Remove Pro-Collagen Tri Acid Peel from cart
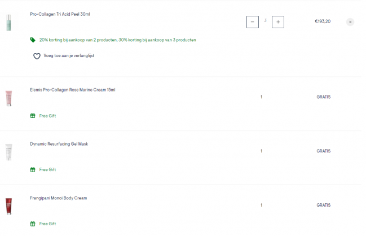This screenshot has height=236, width=366. pyautogui.click(x=350, y=22)
